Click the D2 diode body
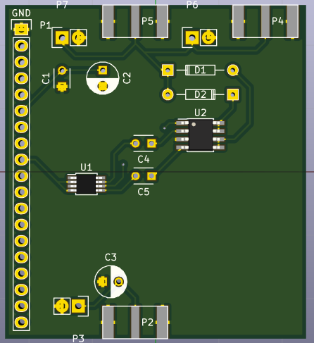The height and width of the screenshot is (343, 314). click(x=200, y=94)
